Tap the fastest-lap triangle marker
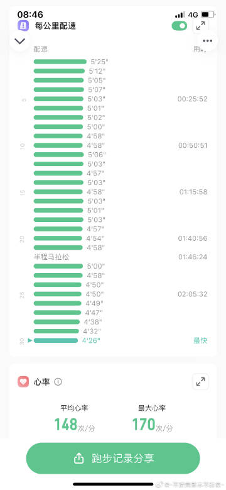The height and width of the screenshot is (490, 226). pyautogui.click(x=30, y=341)
